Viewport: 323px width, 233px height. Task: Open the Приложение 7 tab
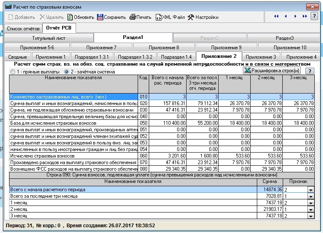(x=102, y=48)
